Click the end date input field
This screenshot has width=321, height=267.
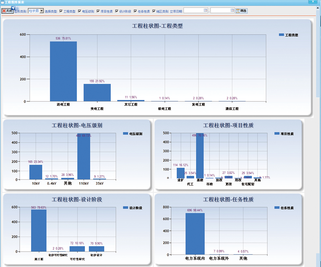[x=220, y=10]
